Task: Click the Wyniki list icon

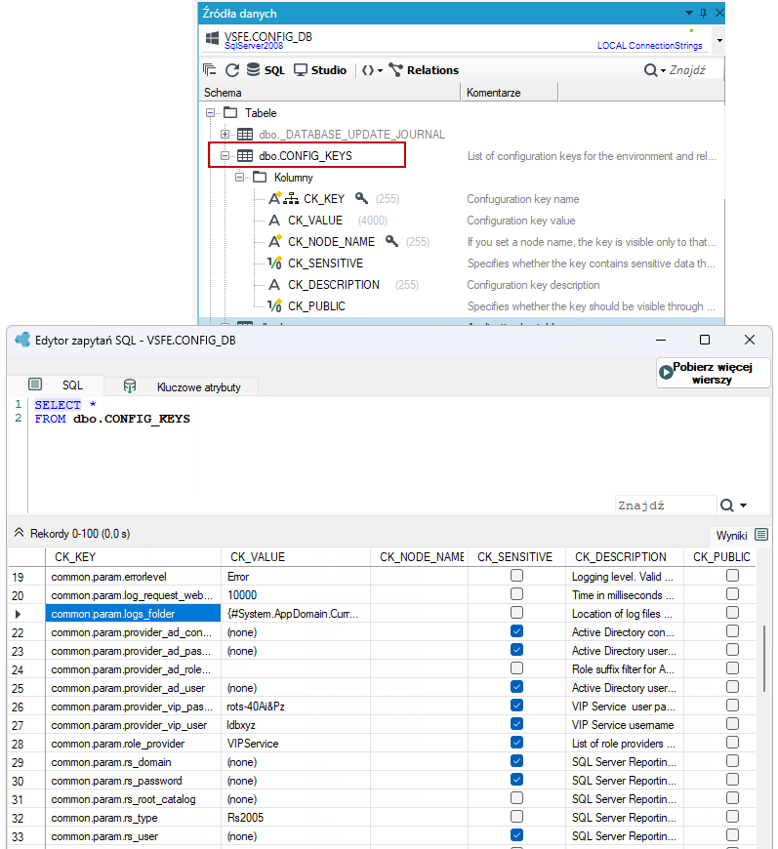Action: click(x=761, y=535)
